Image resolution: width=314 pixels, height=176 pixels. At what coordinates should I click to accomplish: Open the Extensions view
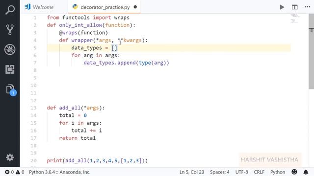(x=10, y=69)
